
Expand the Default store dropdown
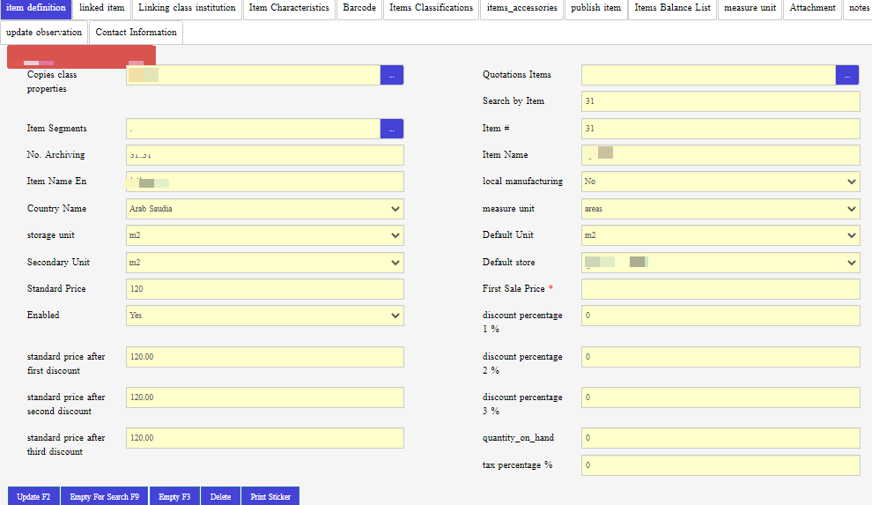click(x=720, y=263)
